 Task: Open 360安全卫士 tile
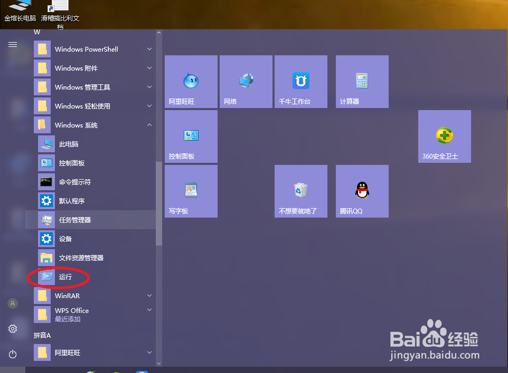444,136
